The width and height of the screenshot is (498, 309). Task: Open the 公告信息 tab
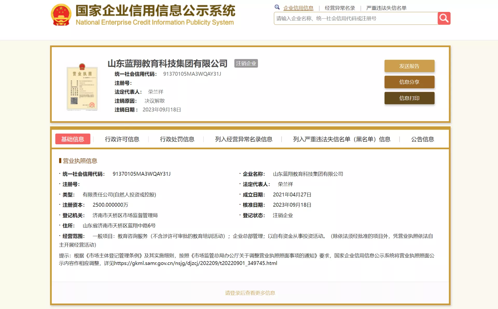[423, 139]
